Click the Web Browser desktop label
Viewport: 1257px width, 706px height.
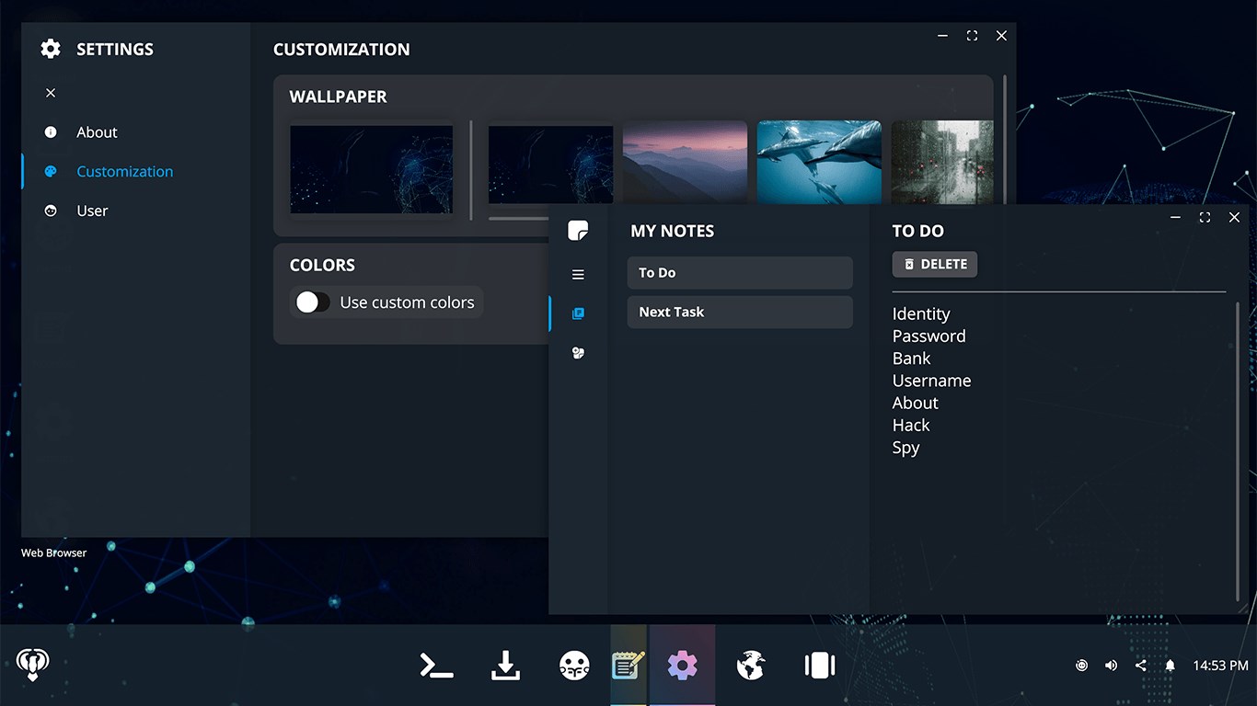[54, 553]
